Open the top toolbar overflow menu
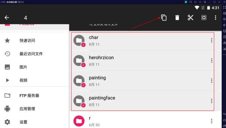Screen dimensions: 226x128 (215, 18)
